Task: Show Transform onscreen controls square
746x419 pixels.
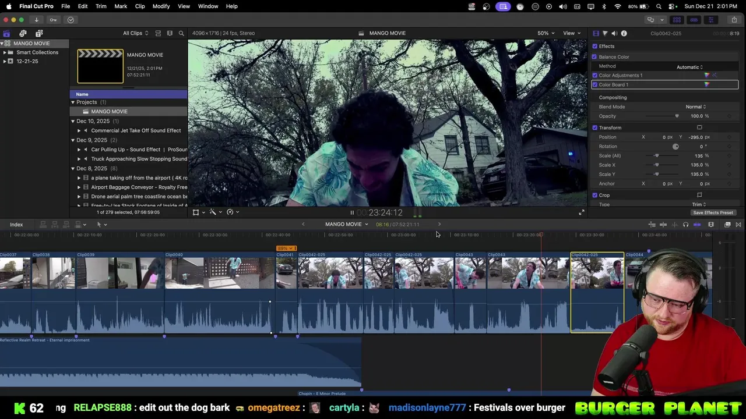Action: pos(699,127)
